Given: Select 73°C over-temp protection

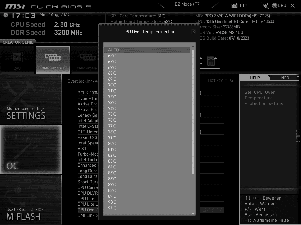Looking at the screenshot, I should (x=147, y=103).
